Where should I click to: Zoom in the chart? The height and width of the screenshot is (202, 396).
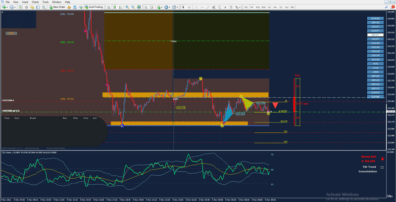[x=127, y=7]
